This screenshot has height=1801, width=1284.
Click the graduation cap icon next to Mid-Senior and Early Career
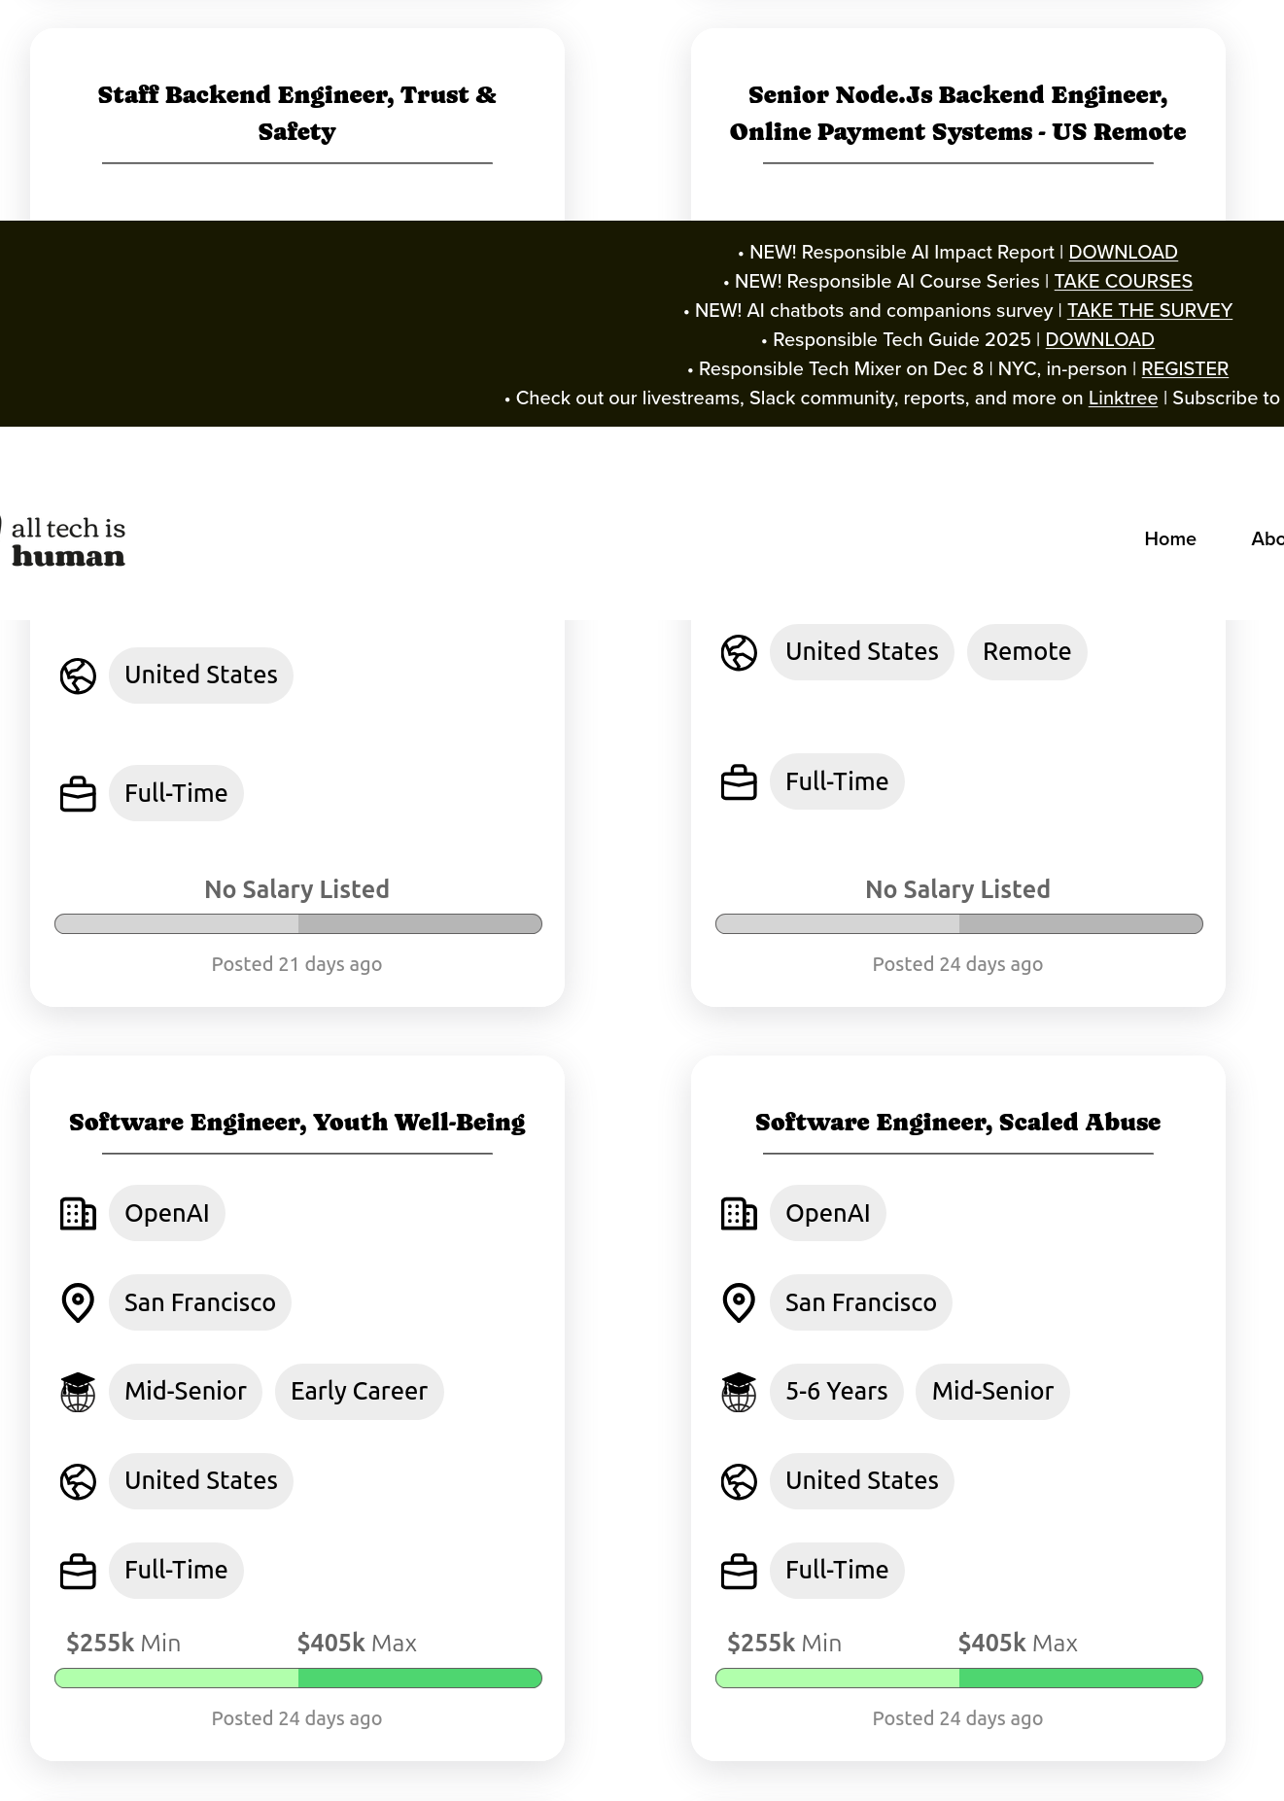tap(78, 1392)
